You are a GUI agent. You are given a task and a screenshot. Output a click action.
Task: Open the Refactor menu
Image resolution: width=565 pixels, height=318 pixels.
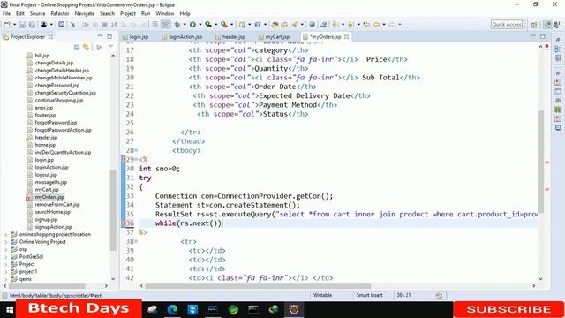coord(60,14)
